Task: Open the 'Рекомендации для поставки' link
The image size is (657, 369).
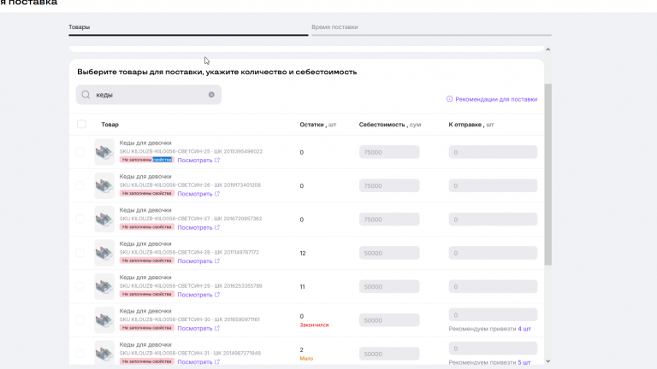Action: point(496,99)
